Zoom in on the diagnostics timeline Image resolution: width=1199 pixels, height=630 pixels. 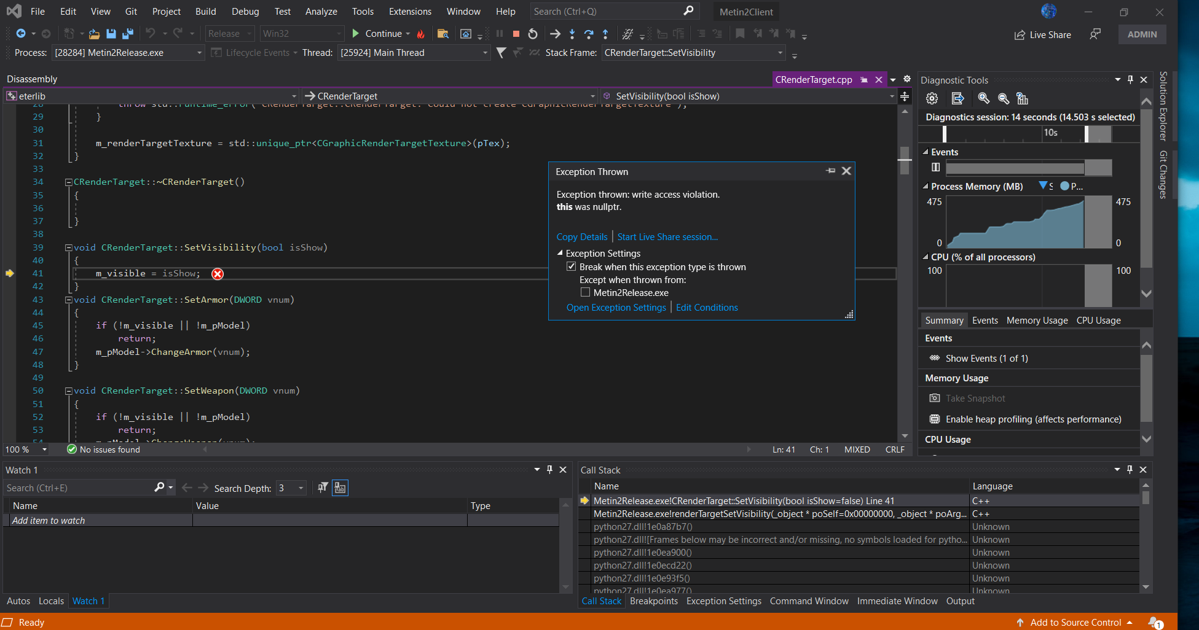pos(984,98)
